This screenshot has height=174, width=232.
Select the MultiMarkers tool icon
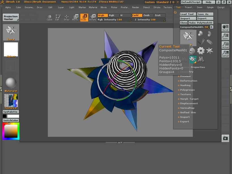point(201,60)
